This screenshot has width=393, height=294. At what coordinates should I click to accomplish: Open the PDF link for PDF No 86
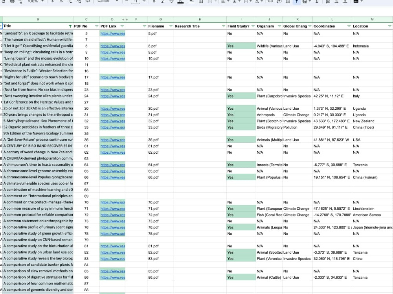click(112, 277)
